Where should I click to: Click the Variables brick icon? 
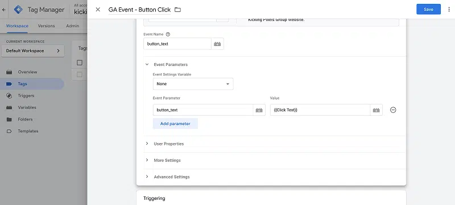(9, 107)
